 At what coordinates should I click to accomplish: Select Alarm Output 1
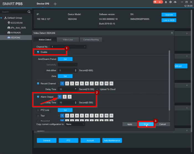(x=60, y=97)
